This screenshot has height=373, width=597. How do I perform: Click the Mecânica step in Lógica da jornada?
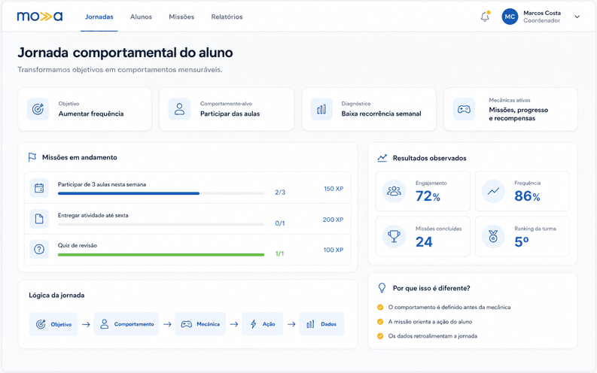click(x=200, y=324)
